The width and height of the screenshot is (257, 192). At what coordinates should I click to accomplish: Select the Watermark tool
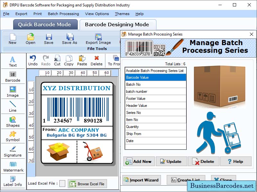(13, 166)
